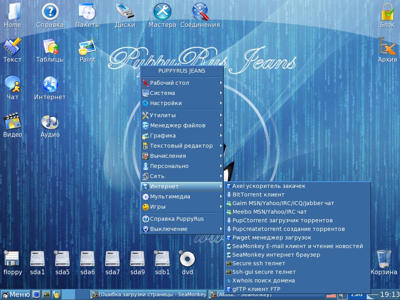This screenshot has height=300, width=400.
Task: Launch Ssh-gui secure телнет
Action: [297, 272]
